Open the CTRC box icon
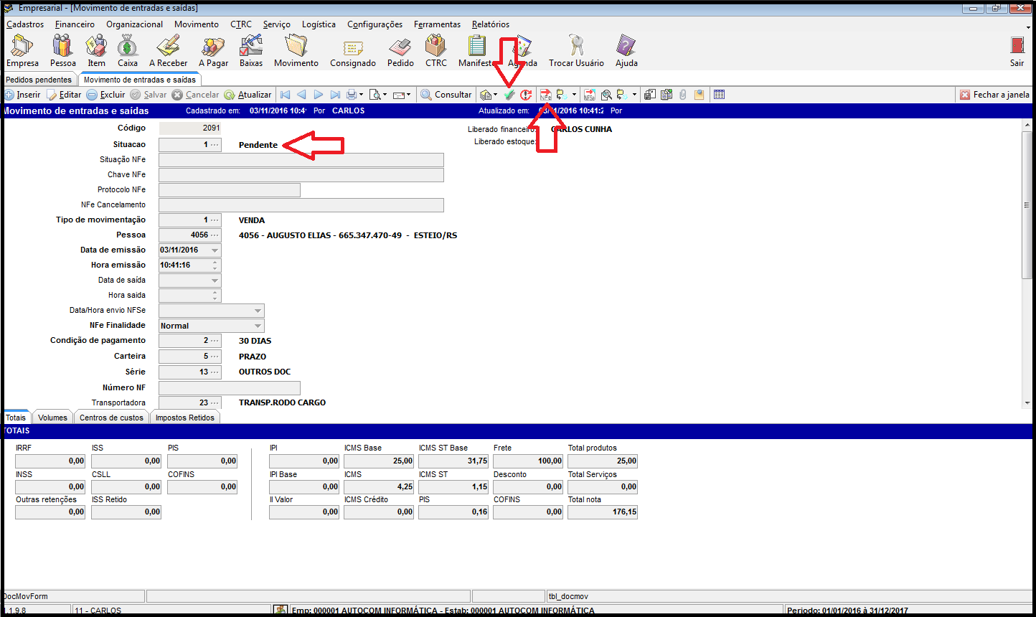1036x617 pixels. point(435,50)
